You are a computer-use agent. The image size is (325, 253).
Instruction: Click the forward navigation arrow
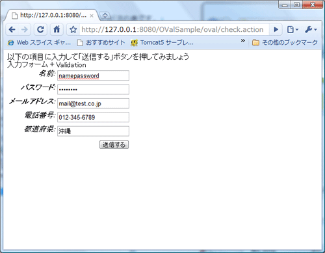[x=24, y=29]
